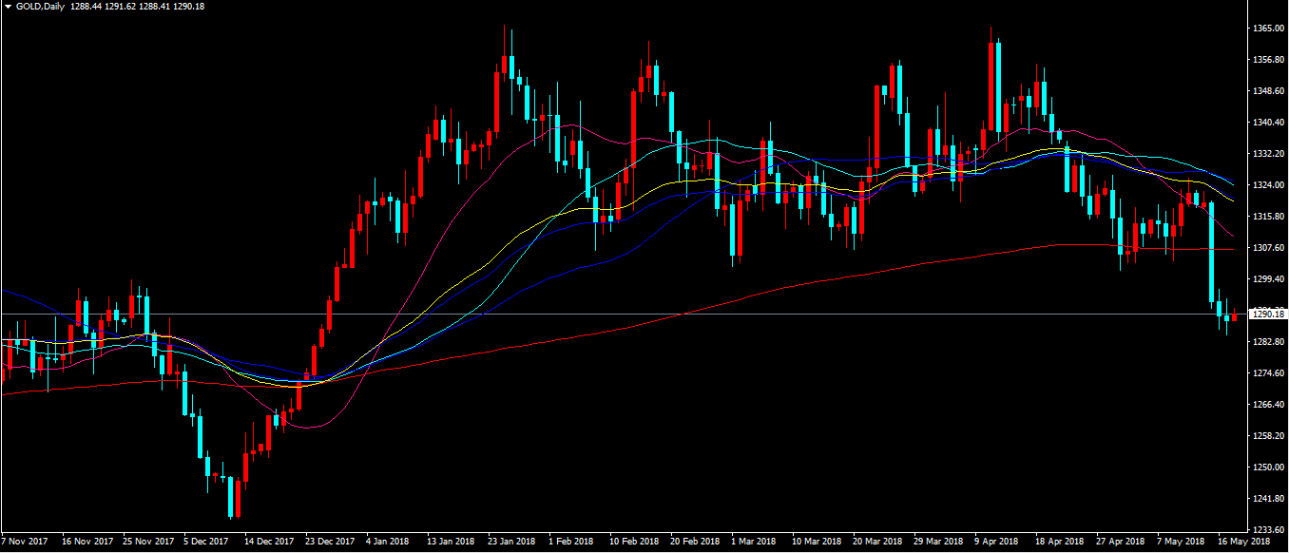This screenshot has height=553, width=1289.
Task: Open the chart menu arrow beside GOLD,Daily
Action: [8, 7]
